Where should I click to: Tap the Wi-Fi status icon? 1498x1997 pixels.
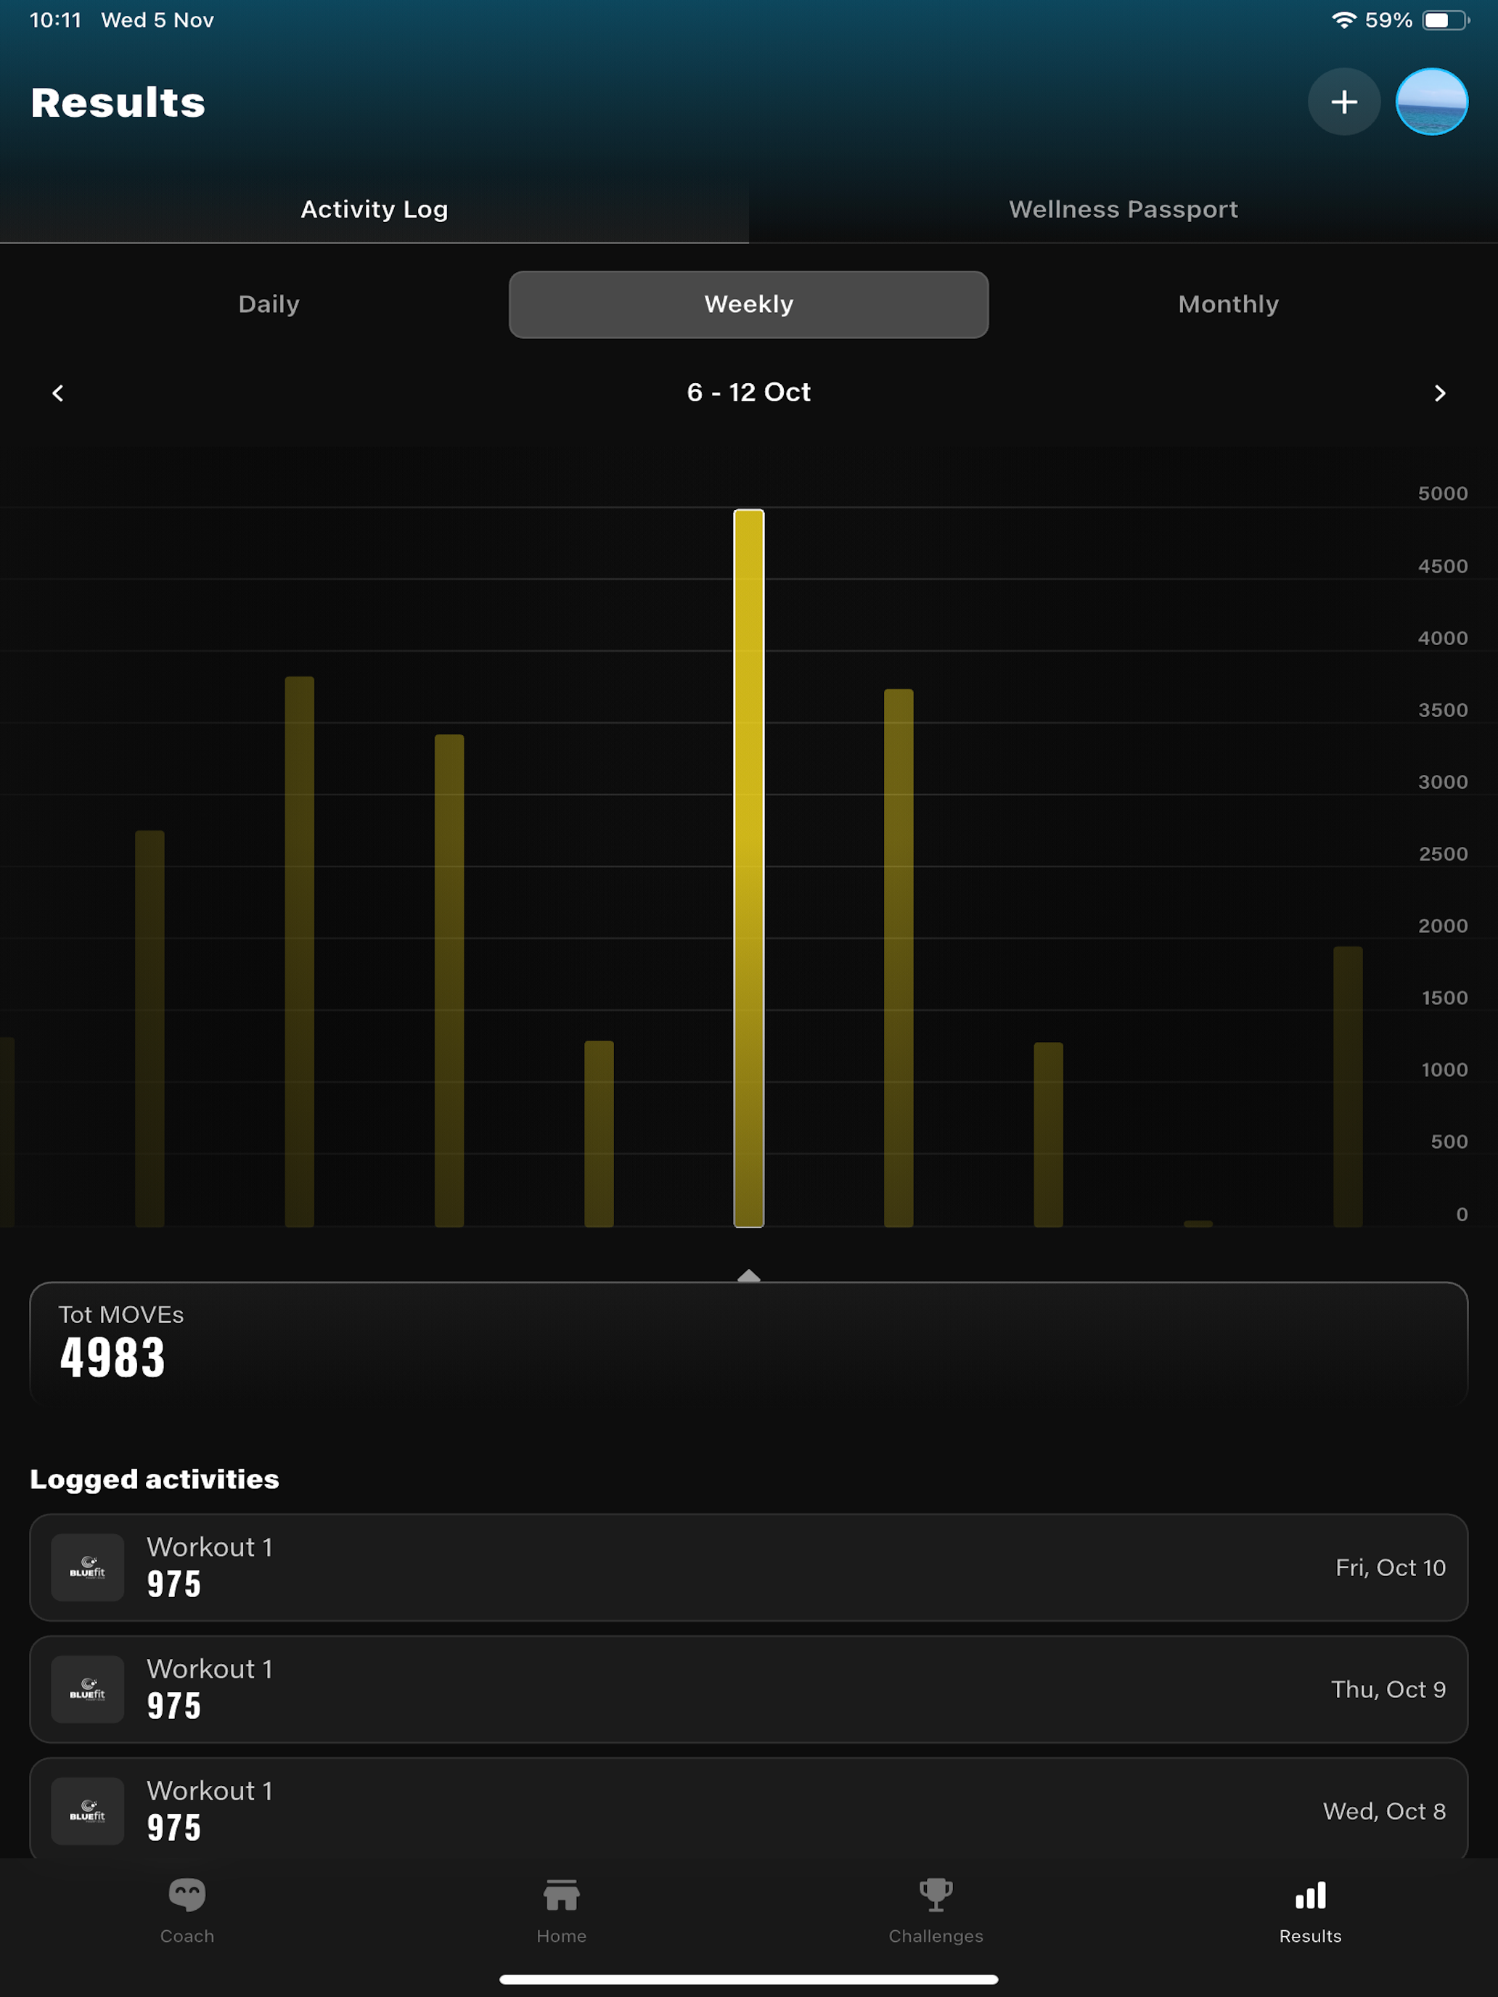(x=1343, y=20)
